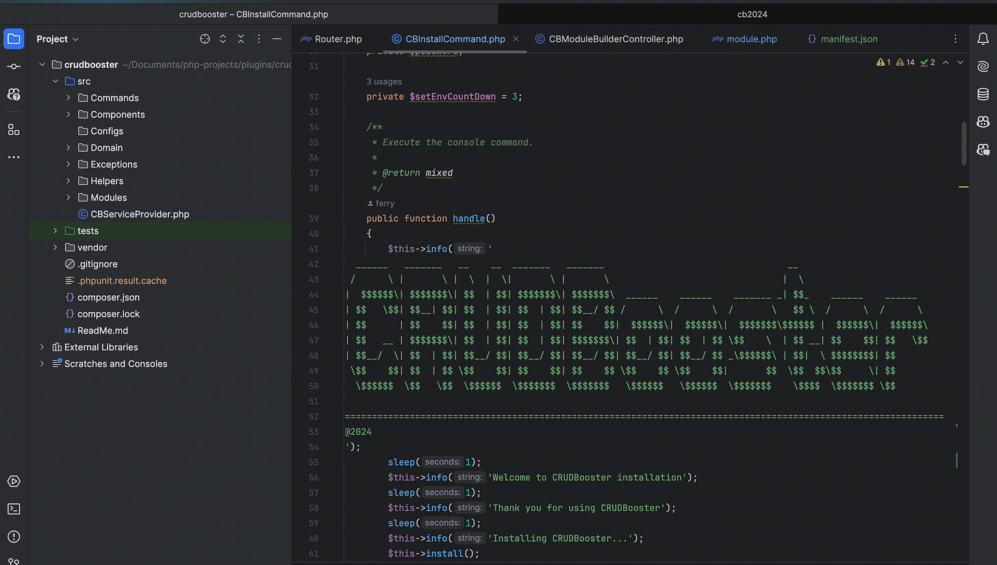The image size is (997, 565).
Task: Open composer.json in project tree
Action: (108, 297)
